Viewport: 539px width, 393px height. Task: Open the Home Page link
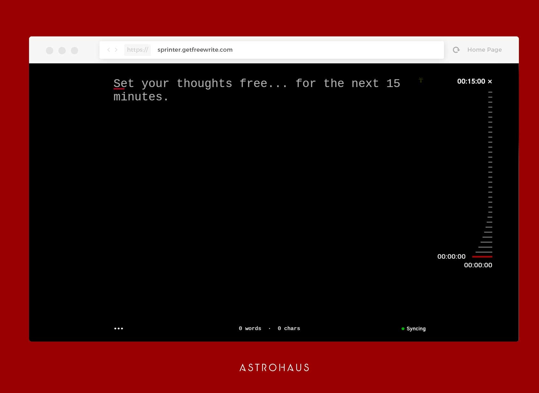[x=484, y=50]
